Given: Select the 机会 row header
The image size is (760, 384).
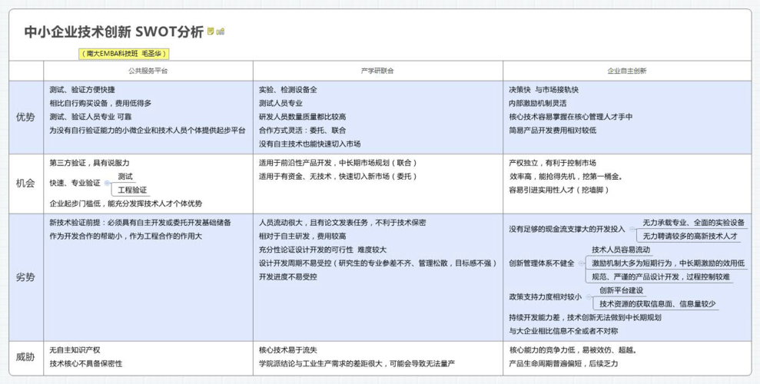Looking at the screenshot, I should coord(25,184).
